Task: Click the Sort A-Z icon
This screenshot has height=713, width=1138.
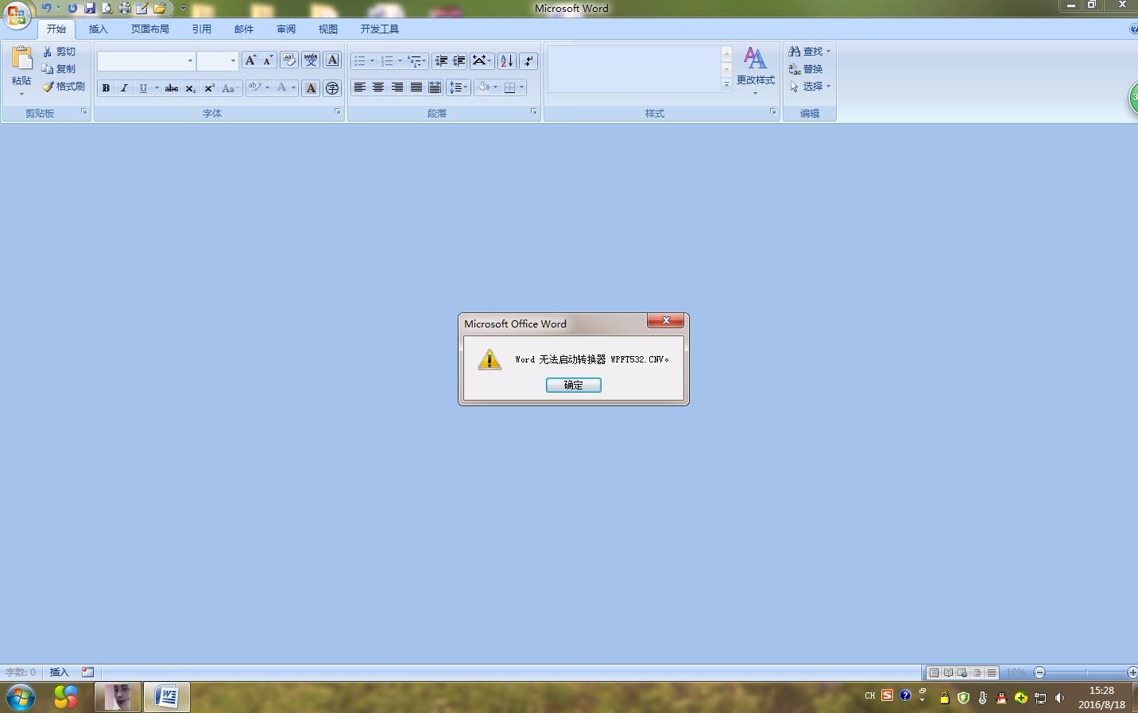Action: pos(506,60)
